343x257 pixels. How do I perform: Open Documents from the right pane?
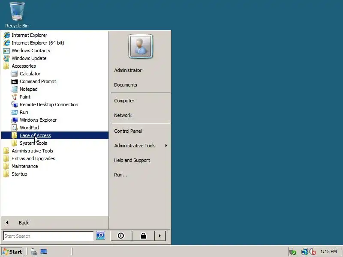click(141, 85)
